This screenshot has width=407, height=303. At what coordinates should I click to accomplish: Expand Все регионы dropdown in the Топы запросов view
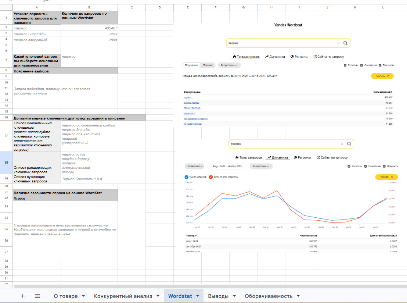tap(229, 65)
